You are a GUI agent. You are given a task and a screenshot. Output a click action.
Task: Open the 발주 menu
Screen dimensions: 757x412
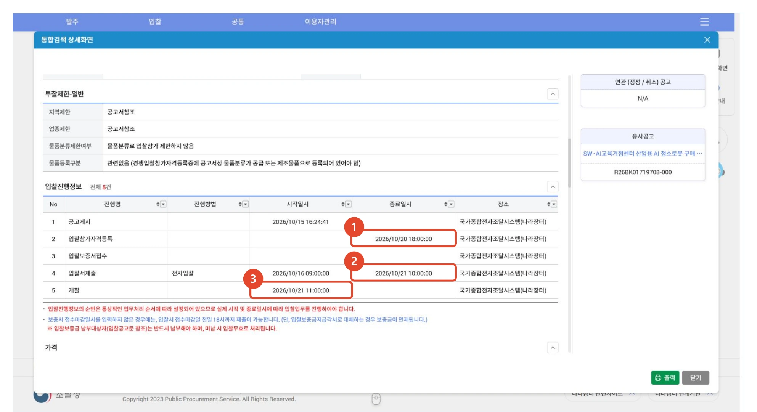[72, 22]
